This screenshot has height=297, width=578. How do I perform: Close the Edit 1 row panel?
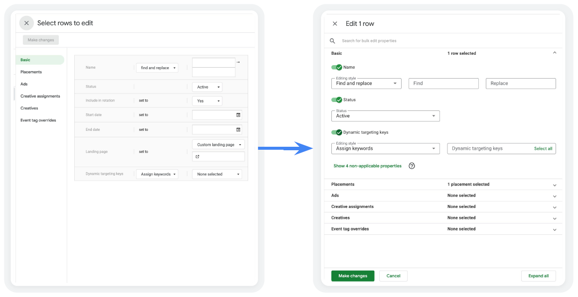tap(335, 23)
